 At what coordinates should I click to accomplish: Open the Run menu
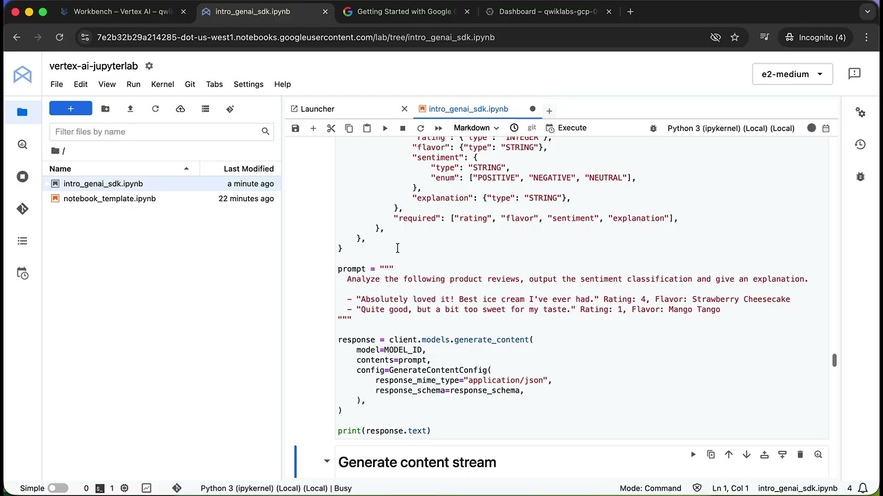[x=133, y=84]
